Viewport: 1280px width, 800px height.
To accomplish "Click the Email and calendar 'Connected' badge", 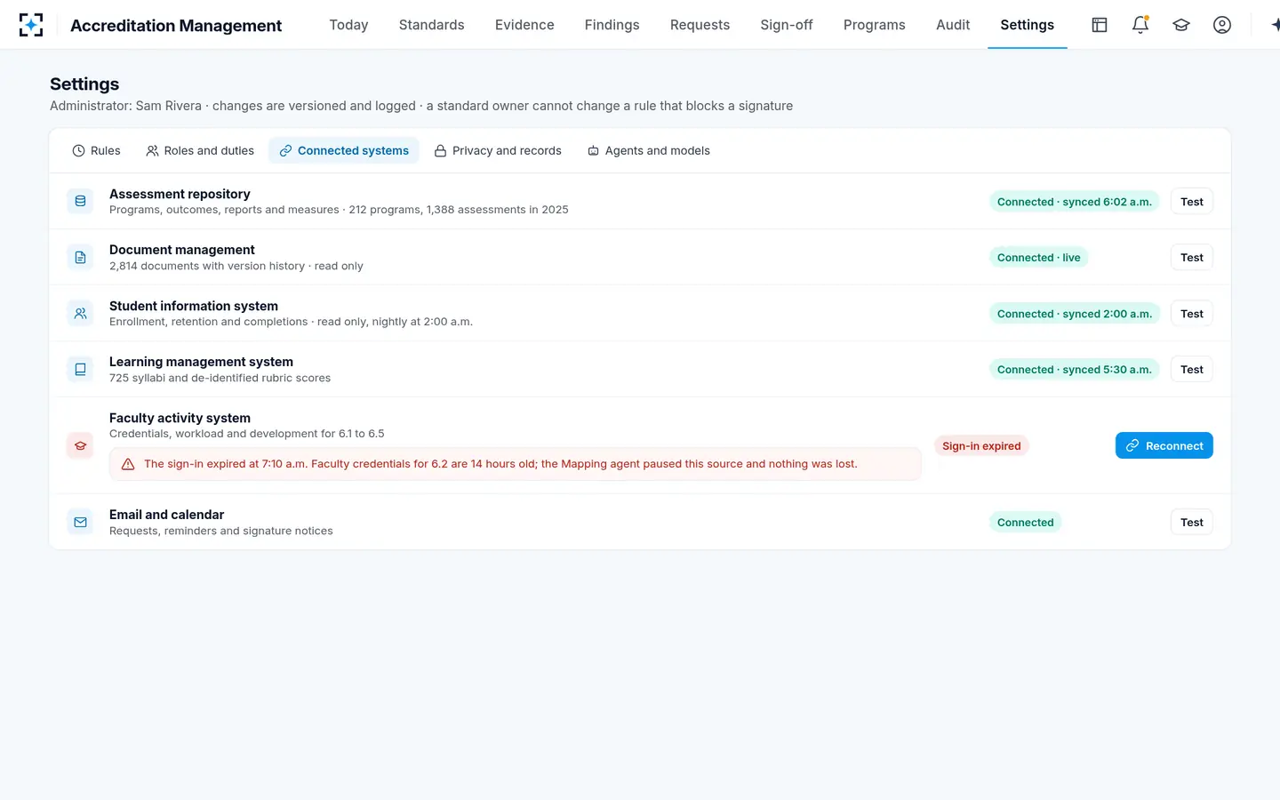I will 1026,523.
